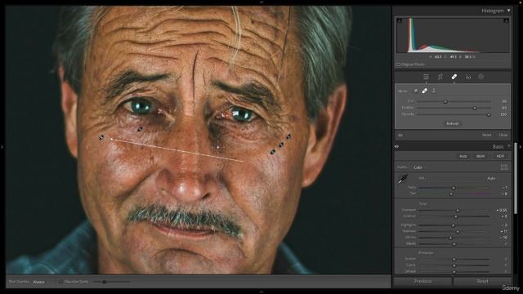Click the Highlights slider handle
The image size is (523, 294).
click(453, 225)
